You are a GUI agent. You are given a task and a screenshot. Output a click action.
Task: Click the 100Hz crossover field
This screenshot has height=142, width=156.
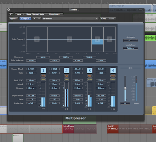click(x=43, y=57)
